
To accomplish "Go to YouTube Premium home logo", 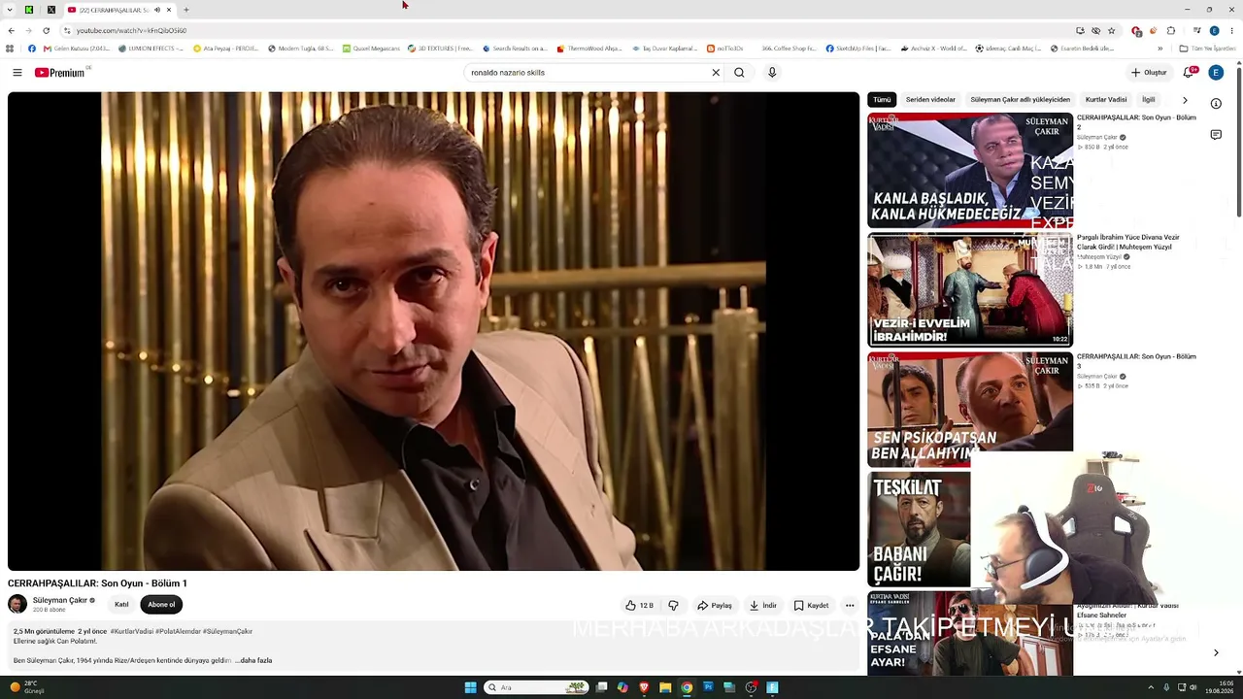I will click(60, 73).
